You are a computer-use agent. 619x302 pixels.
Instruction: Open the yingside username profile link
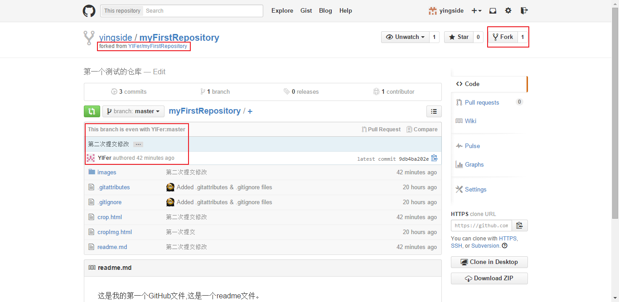[x=451, y=11]
